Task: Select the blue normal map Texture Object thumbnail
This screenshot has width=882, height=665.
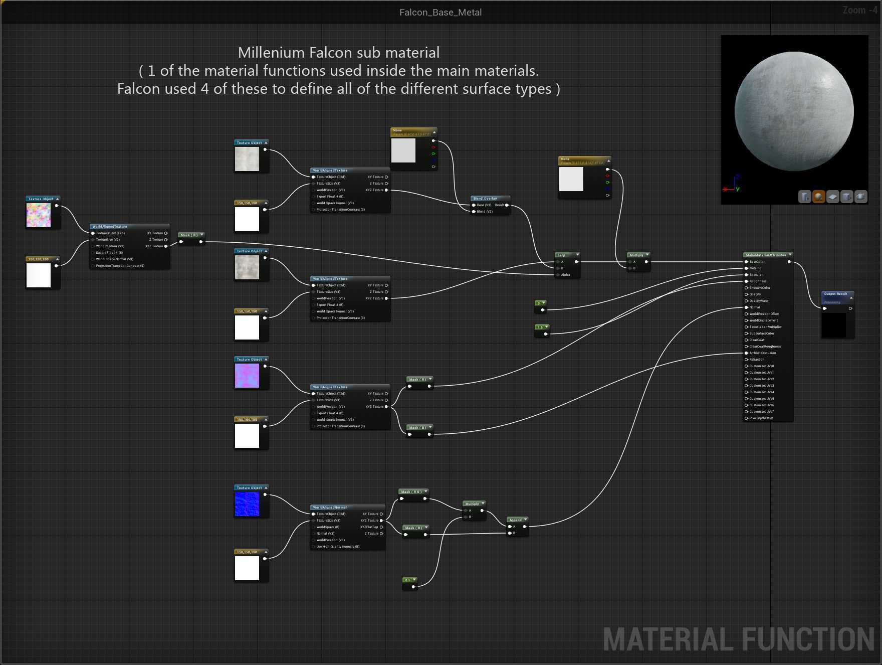Action: [x=247, y=504]
